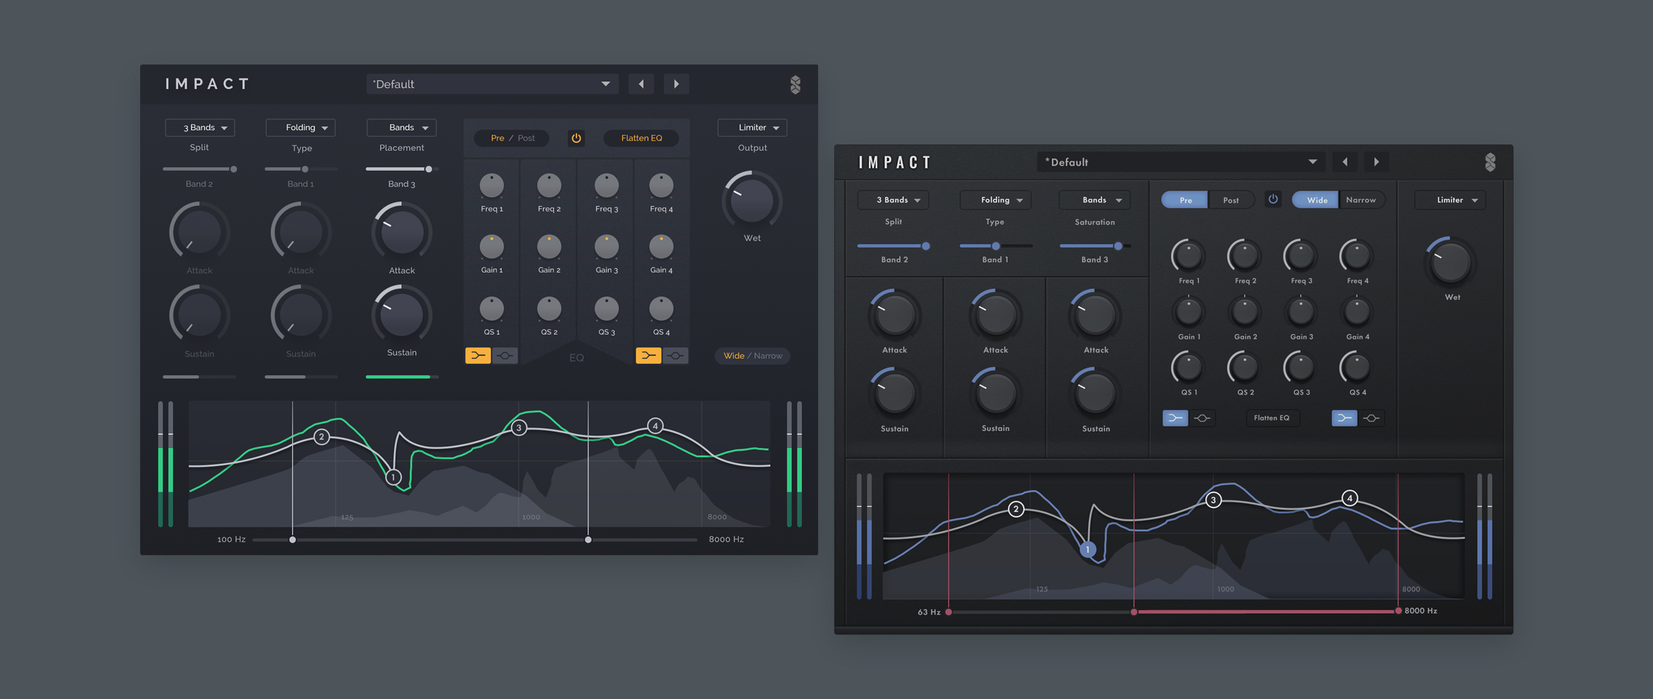Select the Post tab in the right plugin
This screenshot has width=1653, height=699.
[x=1231, y=200]
